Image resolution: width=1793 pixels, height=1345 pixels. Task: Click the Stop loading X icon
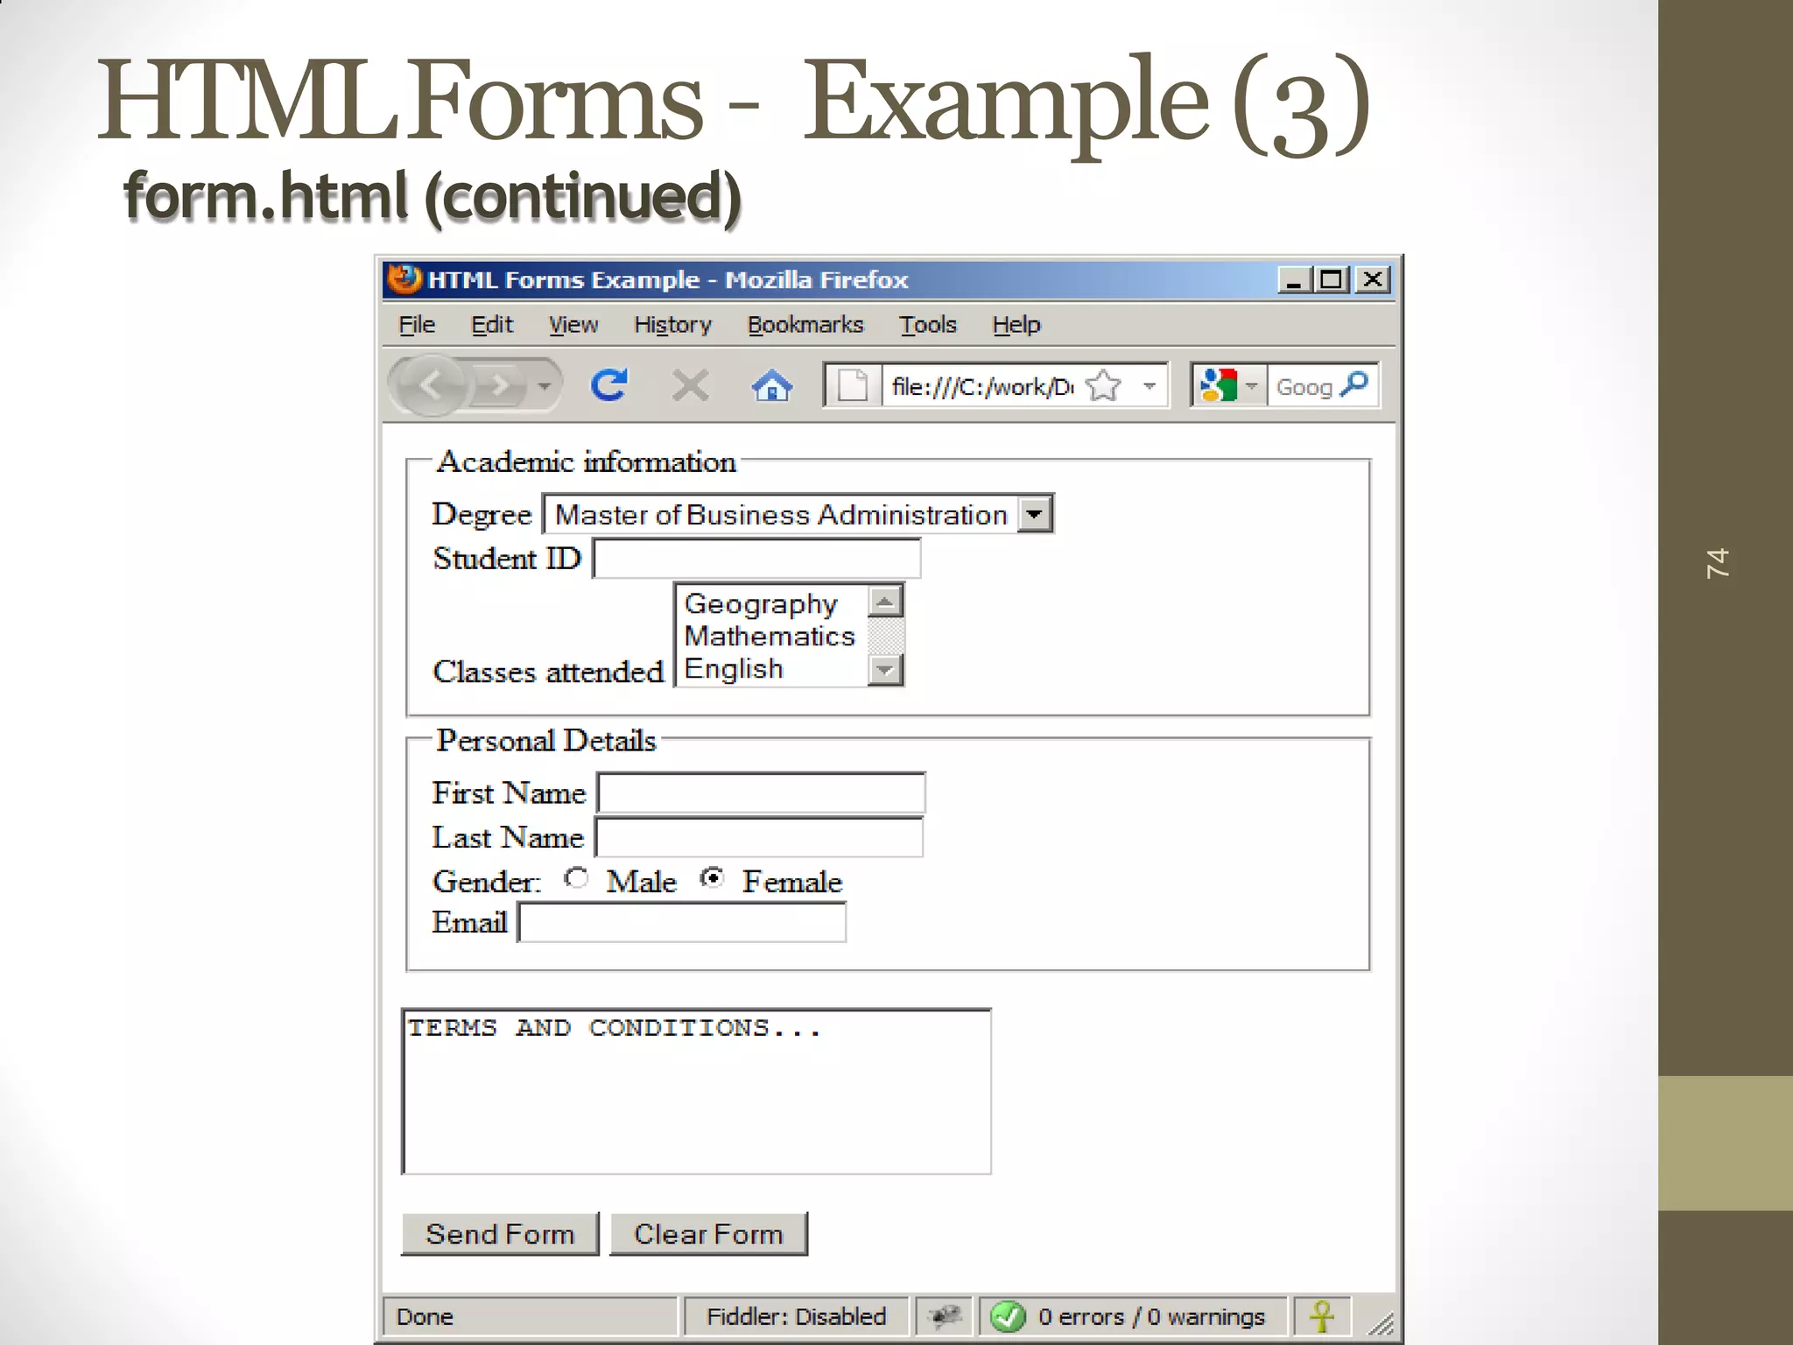(690, 385)
